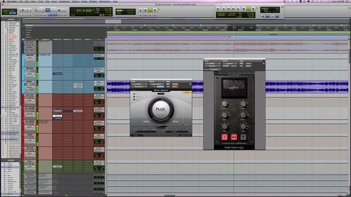351x197 pixels.
Task: Select the Scrubber tool
Action: click(59, 10)
